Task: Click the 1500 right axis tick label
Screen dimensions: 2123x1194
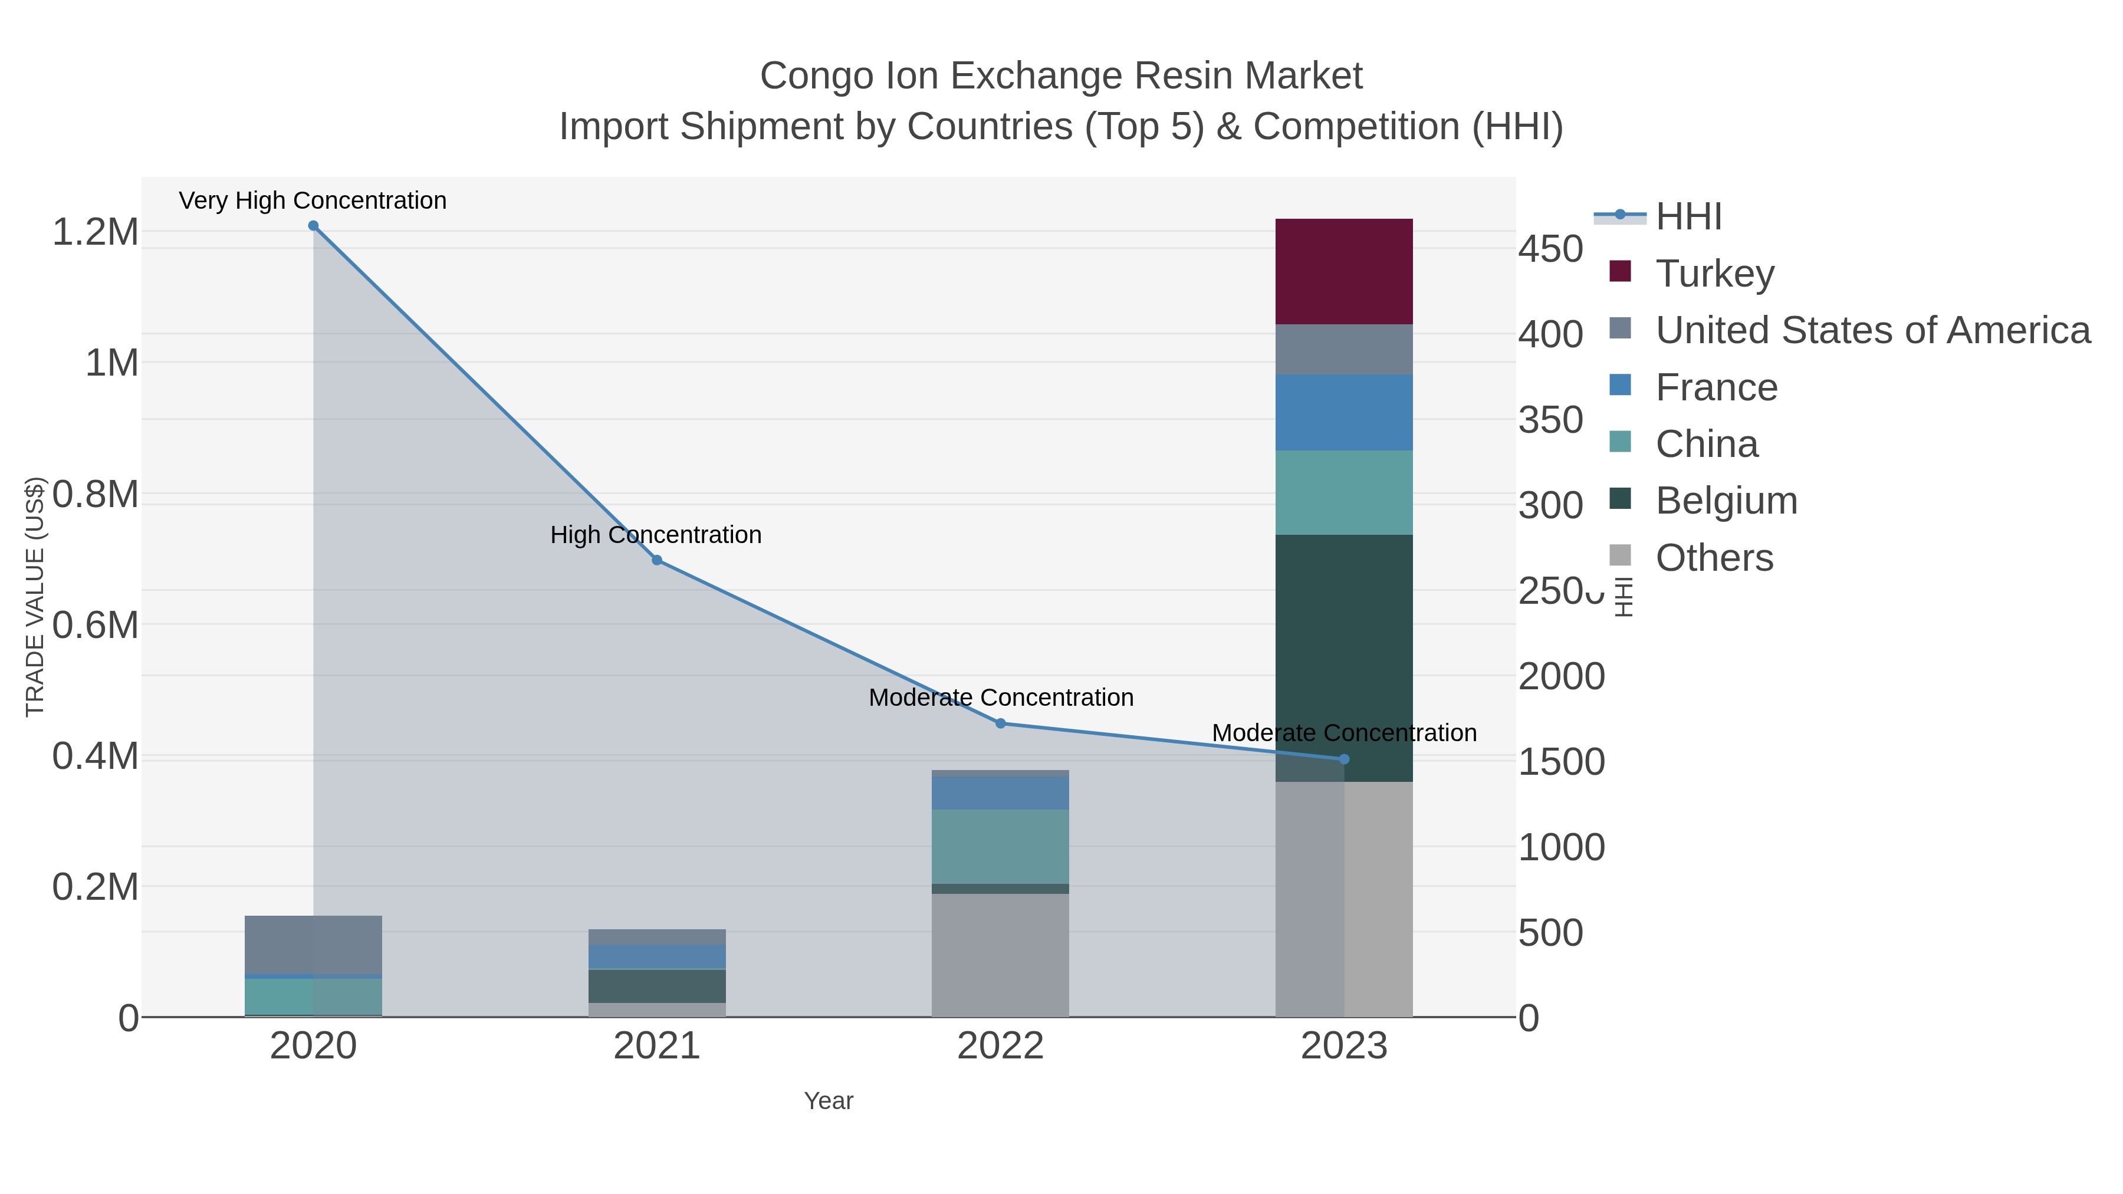Action: click(1562, 762)
